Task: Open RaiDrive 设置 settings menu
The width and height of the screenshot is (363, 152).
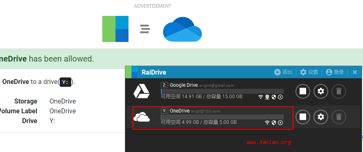Action: coord(309,72)
